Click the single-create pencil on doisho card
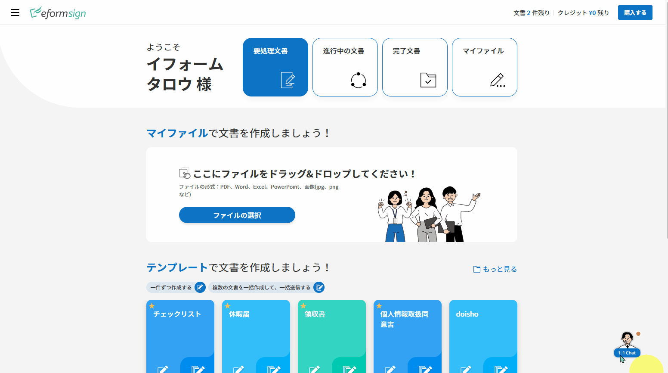668x373 pixels. [x=466, y=369]
